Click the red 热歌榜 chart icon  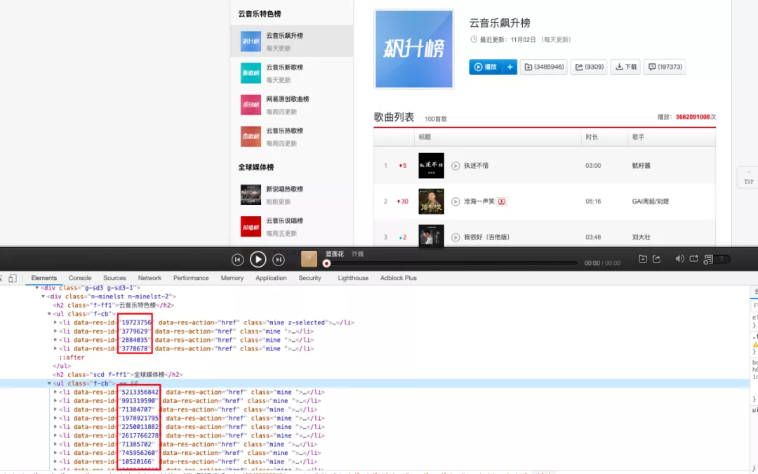tap(251, 136)
